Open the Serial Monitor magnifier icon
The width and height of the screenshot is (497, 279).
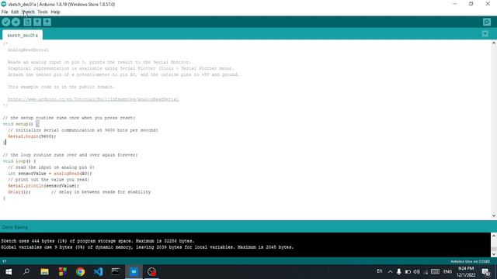[x=487, y=22]
